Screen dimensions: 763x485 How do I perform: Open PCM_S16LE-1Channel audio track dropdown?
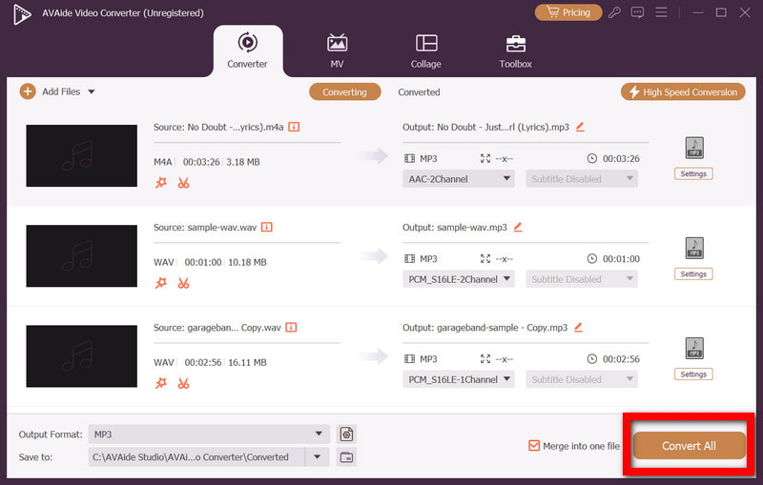pos(459,379)
